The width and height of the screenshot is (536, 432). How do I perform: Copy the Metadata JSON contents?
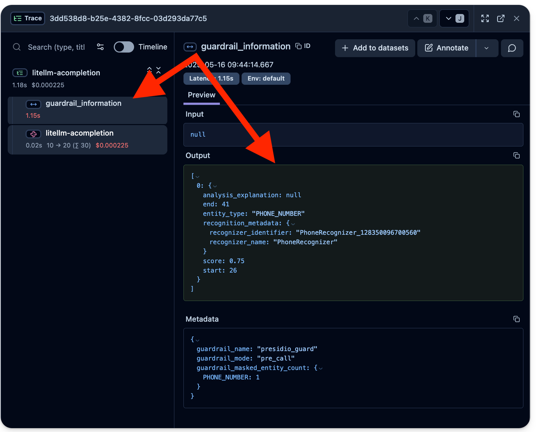[516, 319]
